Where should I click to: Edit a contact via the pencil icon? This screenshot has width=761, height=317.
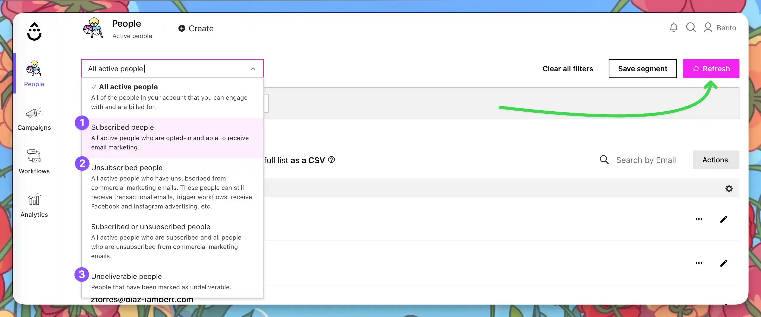724,219
